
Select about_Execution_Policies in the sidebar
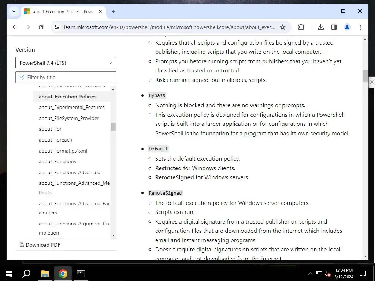pos(68,97)
